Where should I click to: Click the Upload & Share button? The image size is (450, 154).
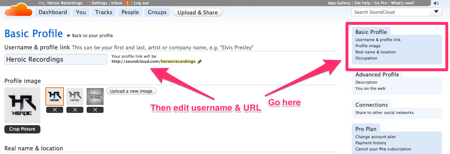198,12
